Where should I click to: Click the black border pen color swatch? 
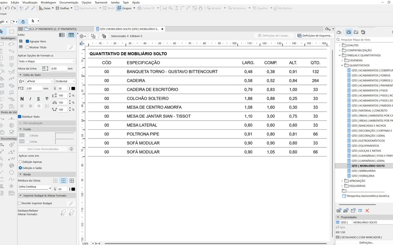click(x=73, y=189)
